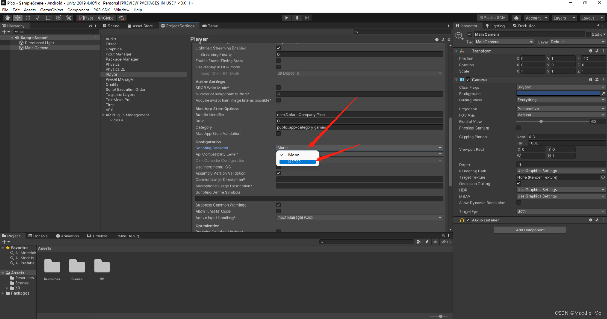The height and width of the screenshot is (319, 607).
Task: Toggle Suppress Common Warnings checkbox
Action: [279, 205]
